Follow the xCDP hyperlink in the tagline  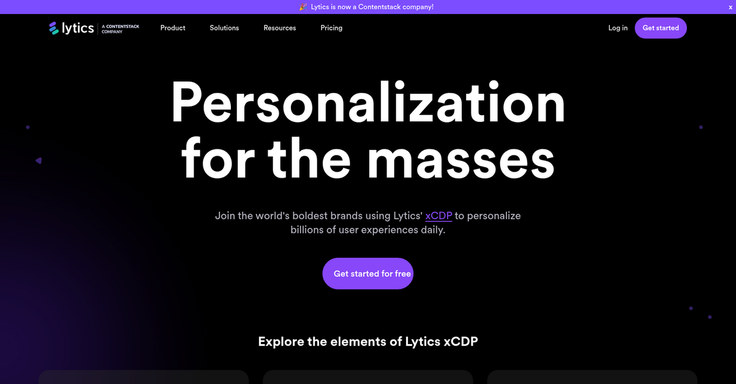438,216
